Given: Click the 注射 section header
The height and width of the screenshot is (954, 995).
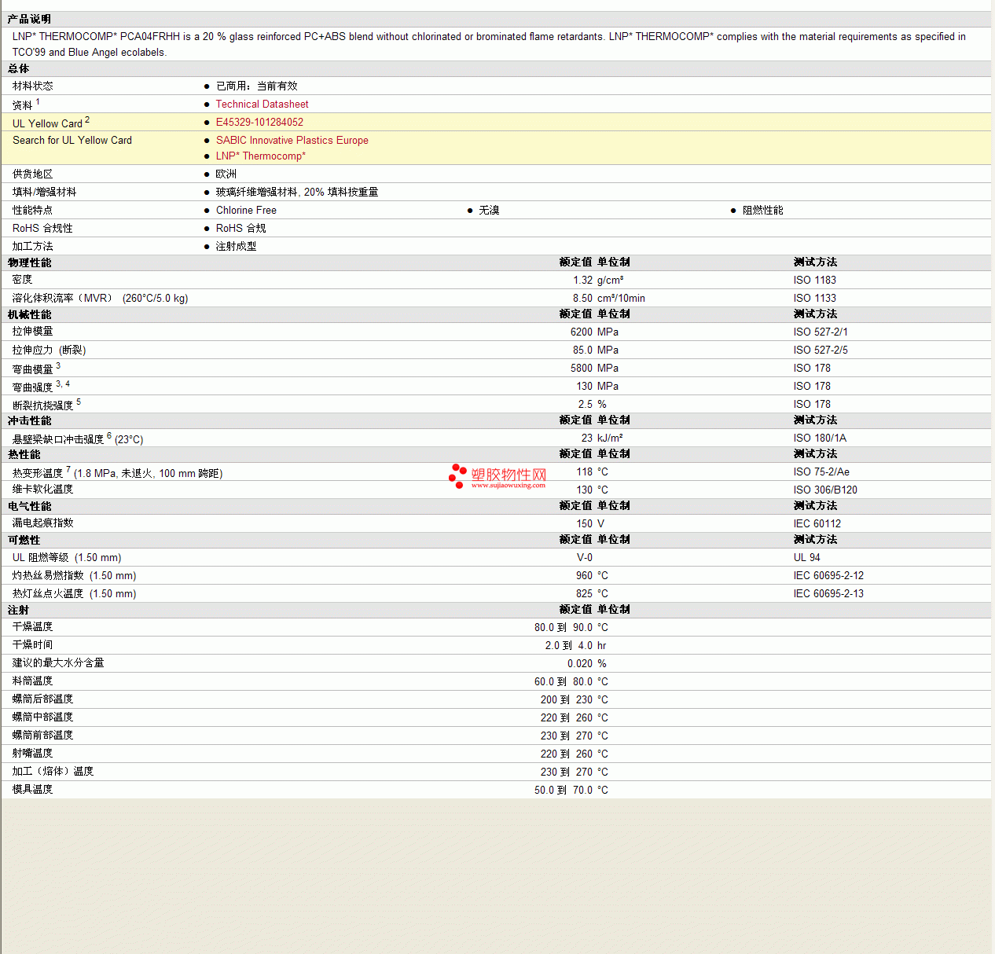Looking at the screenshot, I should [18, 610].
